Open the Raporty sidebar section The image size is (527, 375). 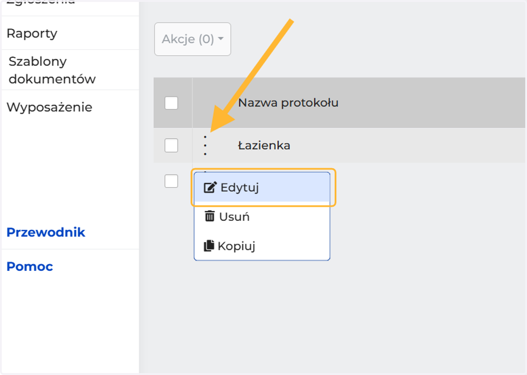(x=32, y=33)
